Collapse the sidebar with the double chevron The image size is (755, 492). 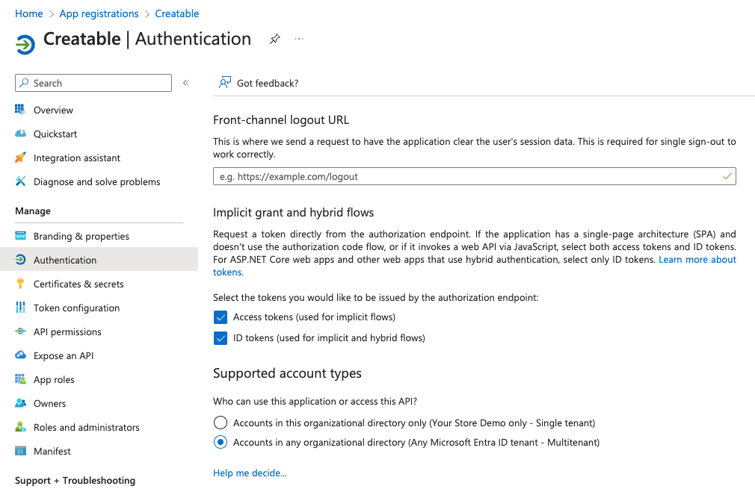186,83
